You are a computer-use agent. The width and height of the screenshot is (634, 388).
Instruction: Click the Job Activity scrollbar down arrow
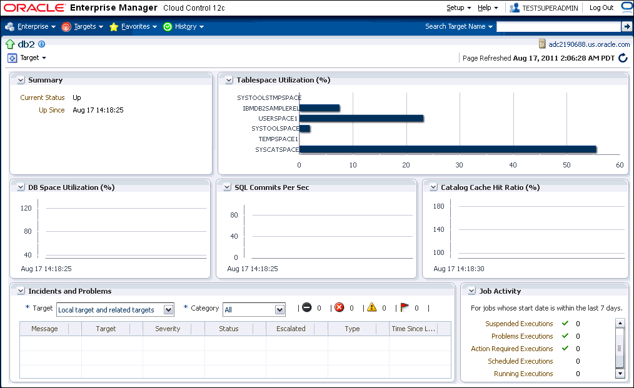[x=620, y=374]
